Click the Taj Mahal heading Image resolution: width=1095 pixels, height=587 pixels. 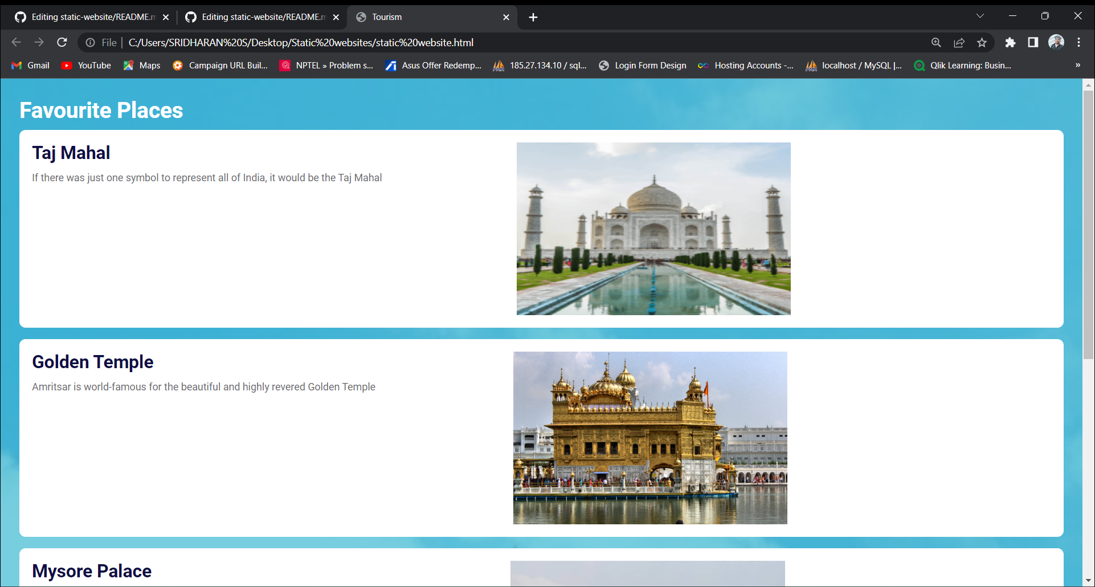[x=71, y=153]
